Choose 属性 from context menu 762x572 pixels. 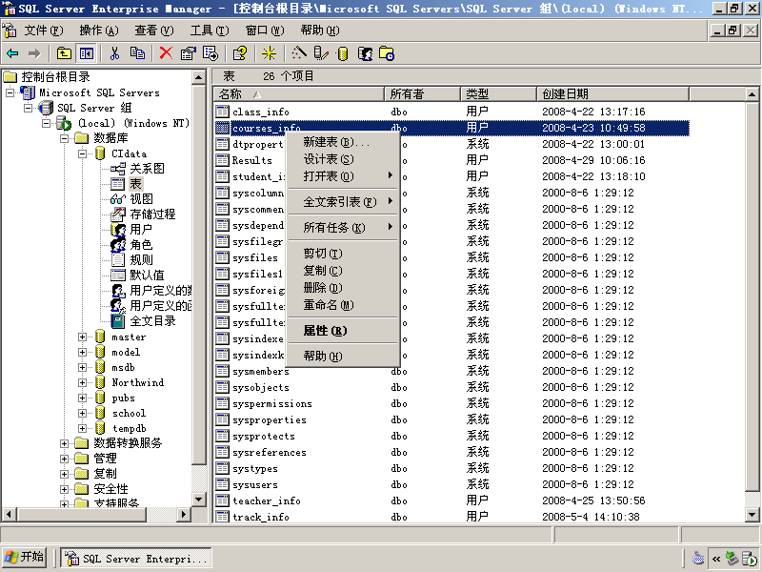[x=343, y=331]
